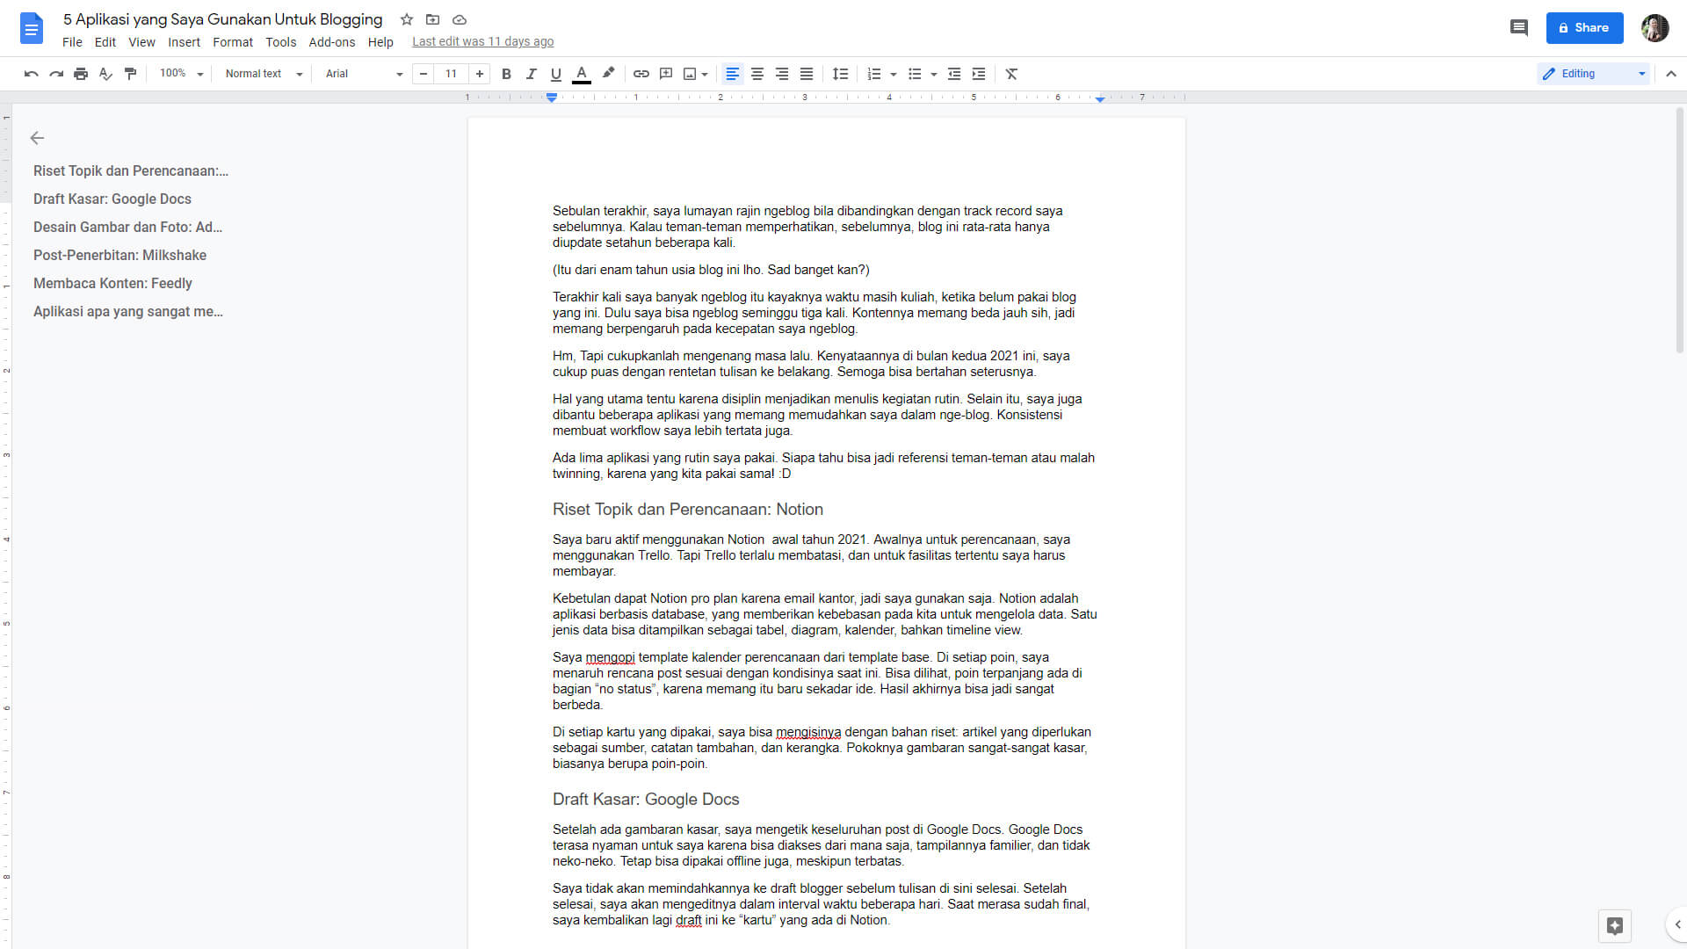The width and height of the screenshot is (1687, 949).
Task: Open the Format menu
Action: (x=230, y=41)
